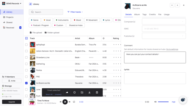Expand the Filter tracks dropdown

click(75, 12)
